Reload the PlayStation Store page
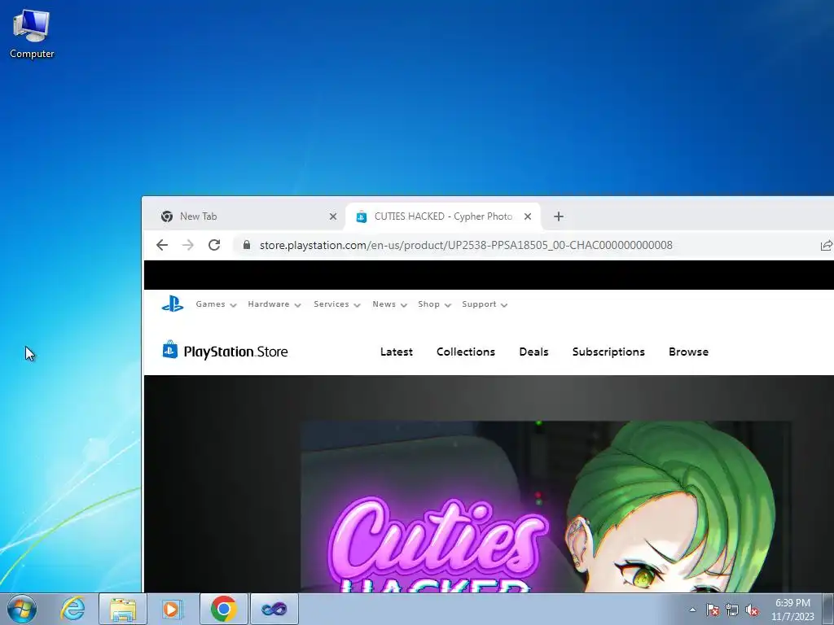Image resolution: width=834 pixels, height=625 pixels. pos(214,245)
